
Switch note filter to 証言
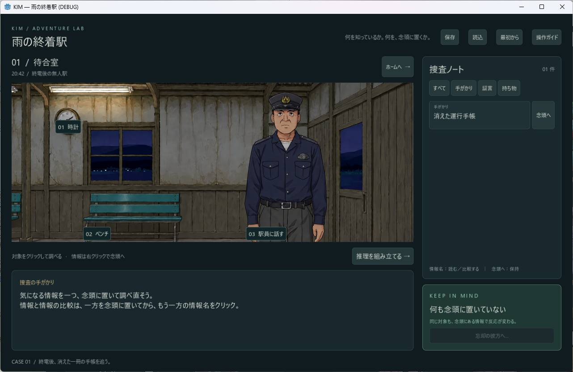[x=487, y=88]
